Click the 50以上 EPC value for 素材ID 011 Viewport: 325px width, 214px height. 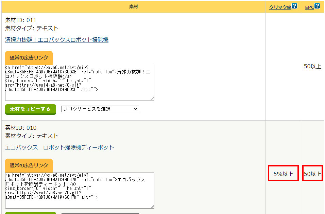(312, 66)
